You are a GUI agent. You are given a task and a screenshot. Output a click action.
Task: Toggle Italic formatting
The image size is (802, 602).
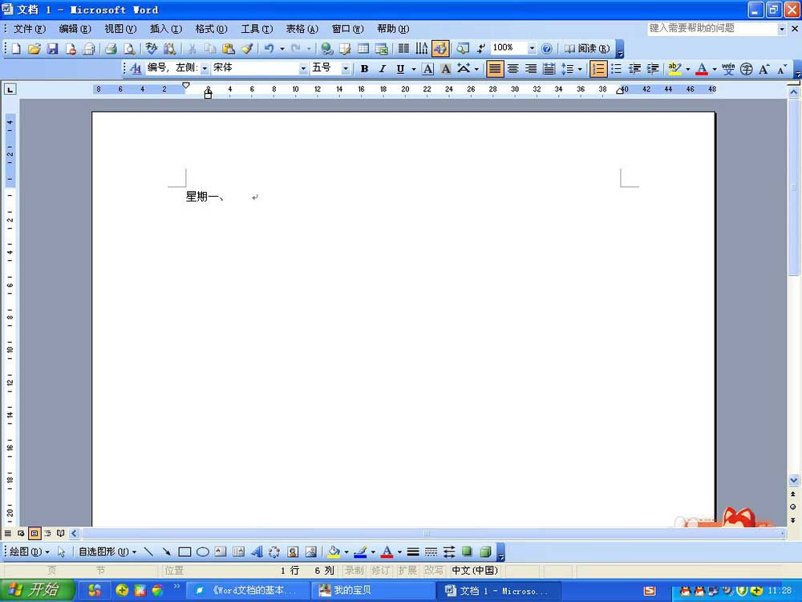point(382,69)
